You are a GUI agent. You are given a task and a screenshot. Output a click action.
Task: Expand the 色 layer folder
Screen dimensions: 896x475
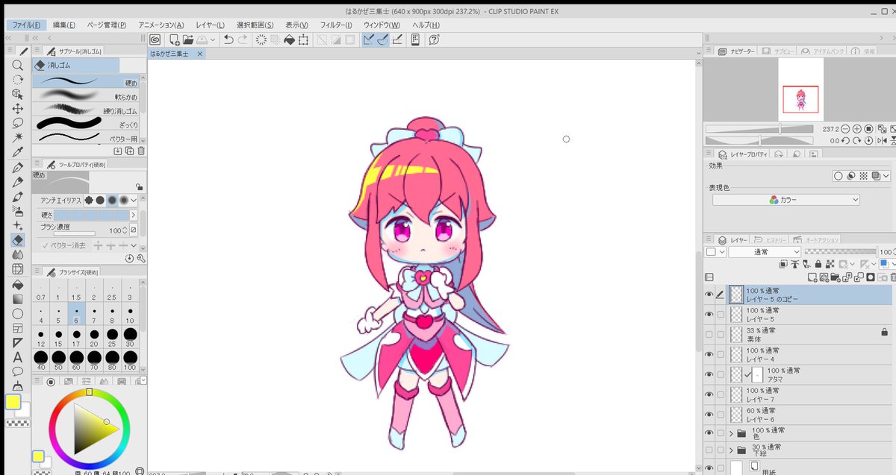(731, 432)
